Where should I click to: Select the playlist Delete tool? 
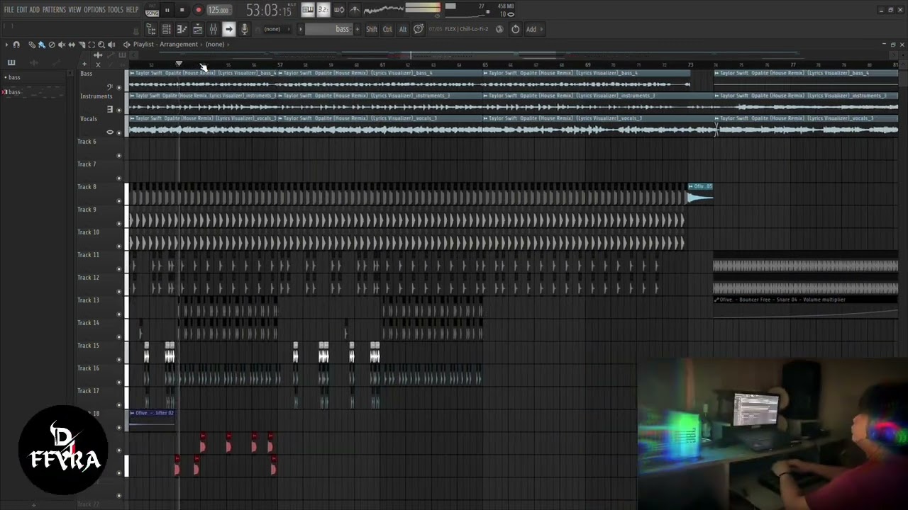(x=52, y=45)
